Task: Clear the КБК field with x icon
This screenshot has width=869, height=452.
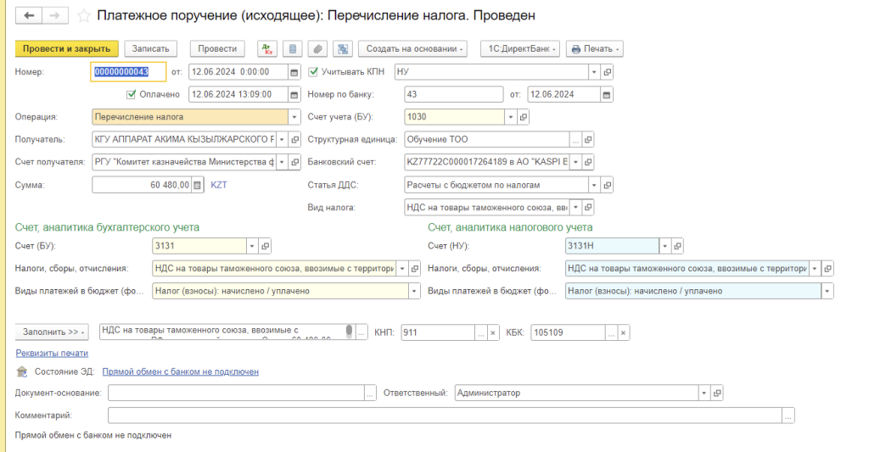Action: (x=624, y=332)
